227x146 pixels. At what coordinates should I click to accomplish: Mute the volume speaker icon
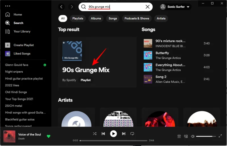coord(193,136)
